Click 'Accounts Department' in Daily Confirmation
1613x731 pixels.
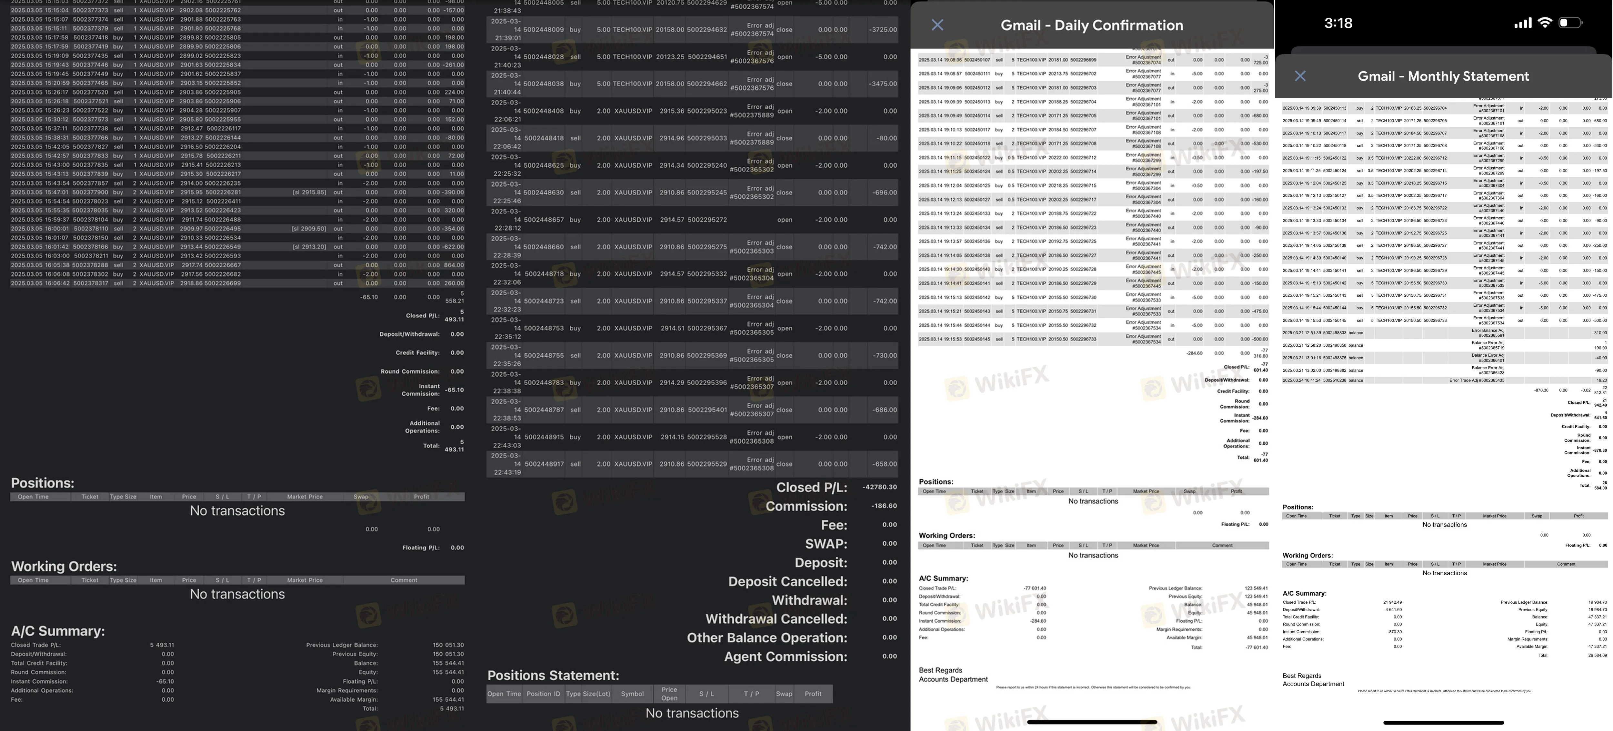pos(953,680)
